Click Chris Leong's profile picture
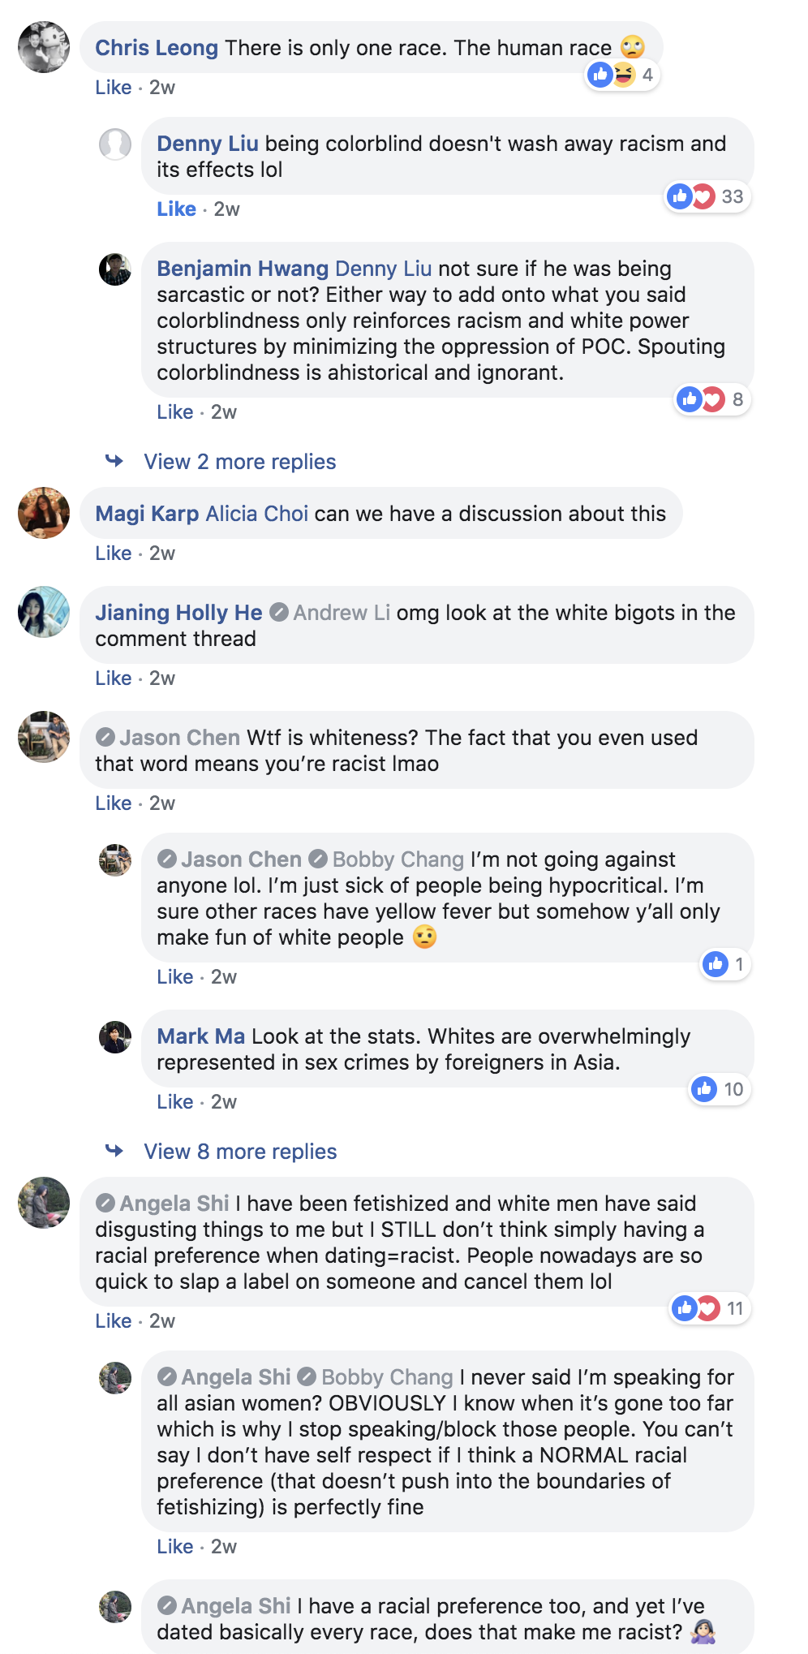The image size is (808, 1654). (44, 47)
